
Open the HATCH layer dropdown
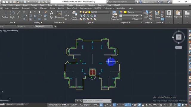[109, 12]
